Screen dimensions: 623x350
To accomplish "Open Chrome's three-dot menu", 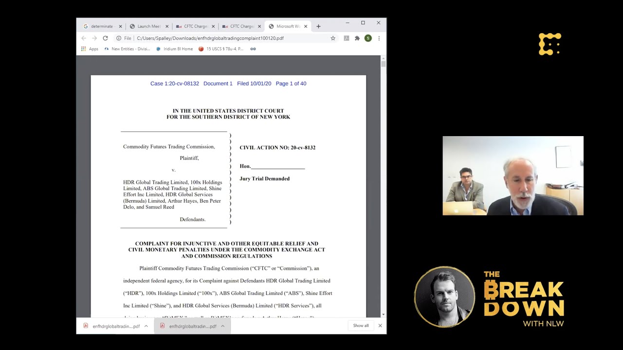I will coord(379,38).
